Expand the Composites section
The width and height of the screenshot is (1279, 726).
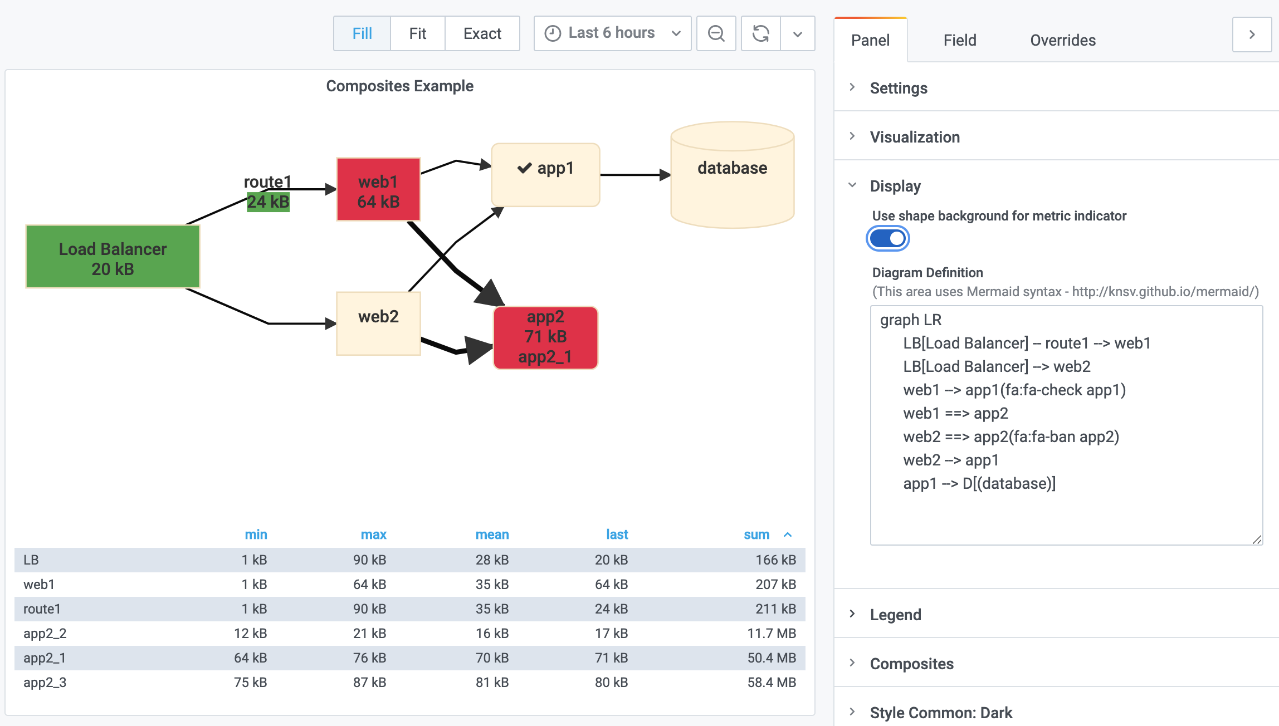coord(911,664)
